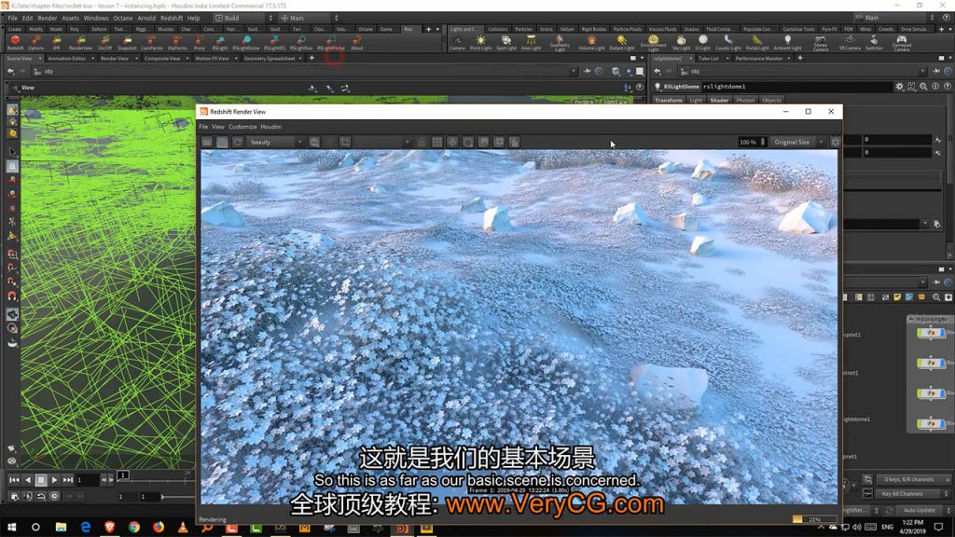Viewport: 955px width, 537px height.
Task: Switch to the Transform tab
Action: pyautogui.click(x=669, y=101)
